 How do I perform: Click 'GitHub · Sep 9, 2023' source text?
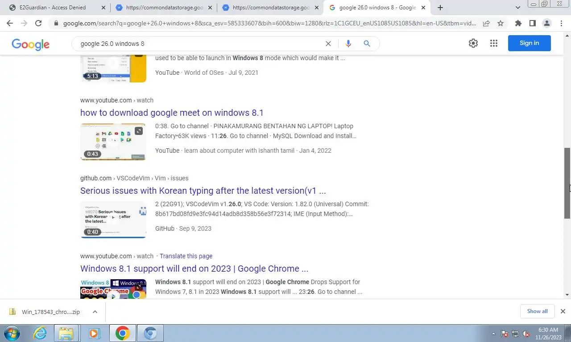(x=183, y=228)
